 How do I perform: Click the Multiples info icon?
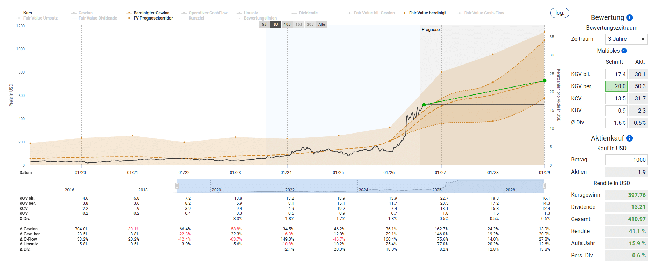click(x=624, y=51)
